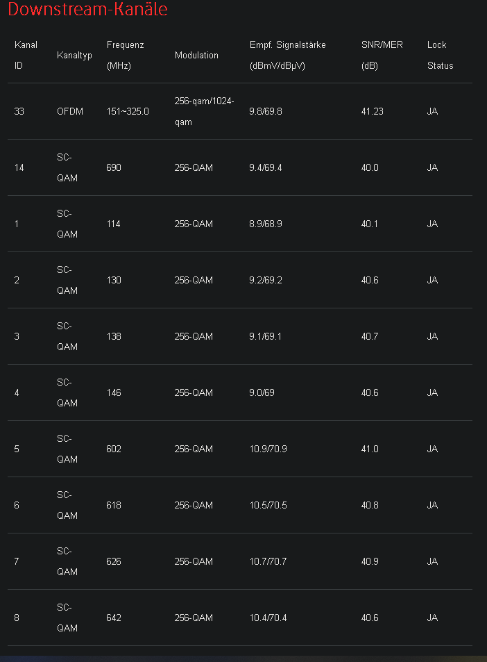487x662 pixels.
Task: Select the channel ID 33 cell
Action: [19, 111]
